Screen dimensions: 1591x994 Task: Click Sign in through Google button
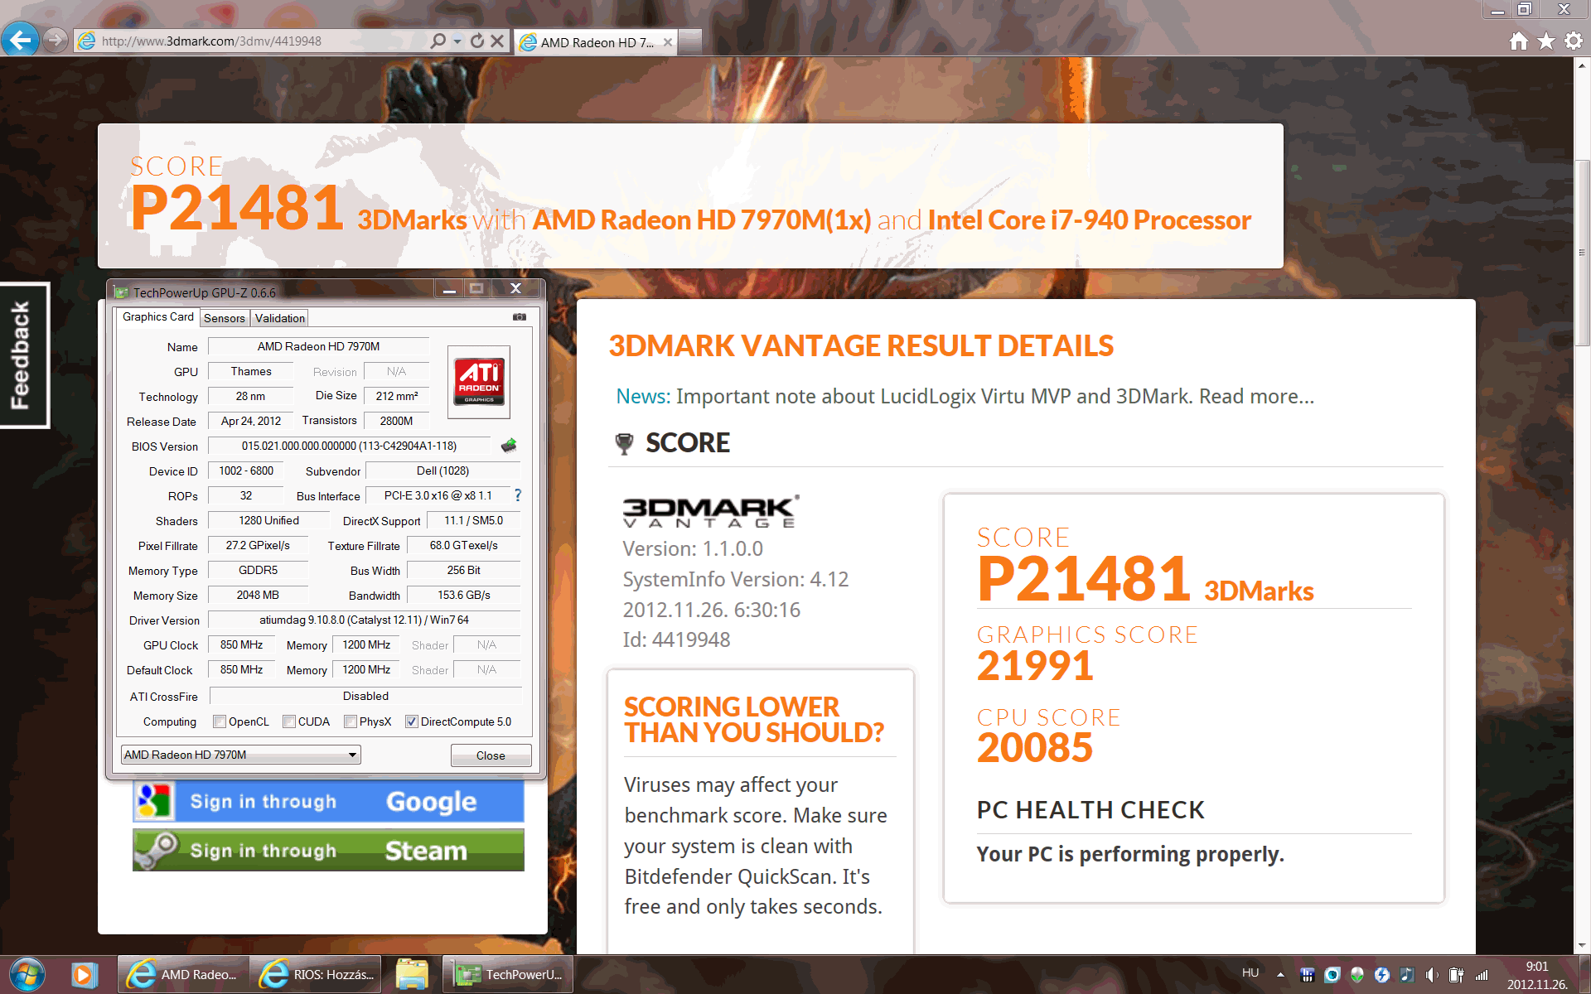tap(328, 801)
